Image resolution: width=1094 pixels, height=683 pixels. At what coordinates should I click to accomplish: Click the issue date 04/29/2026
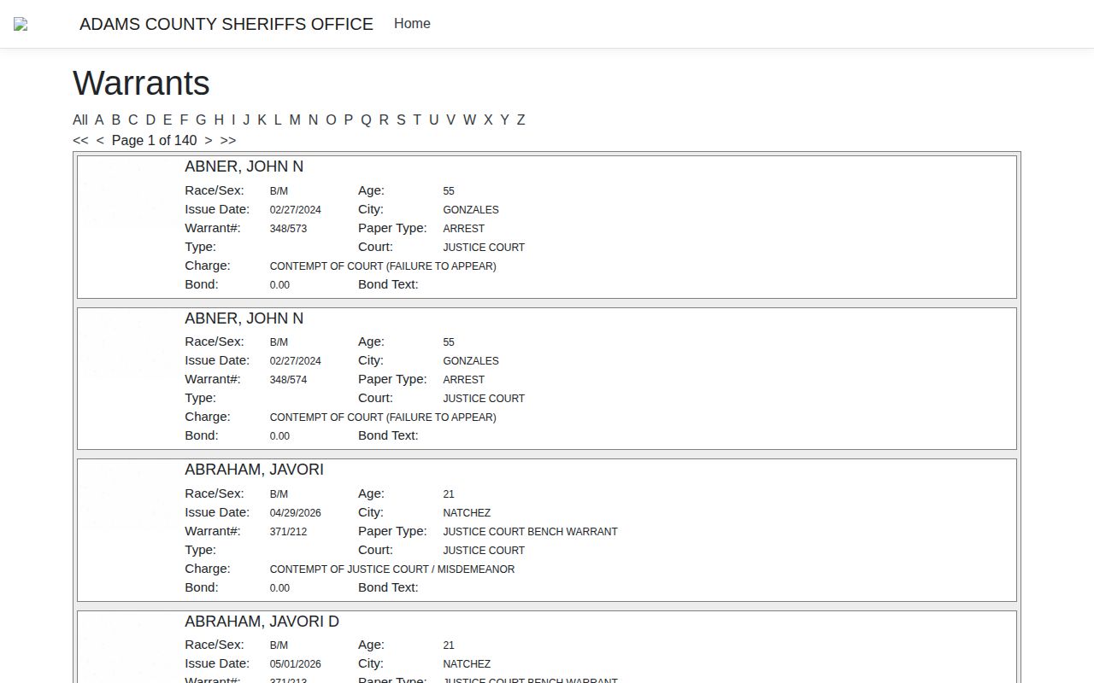coord(296,513)
